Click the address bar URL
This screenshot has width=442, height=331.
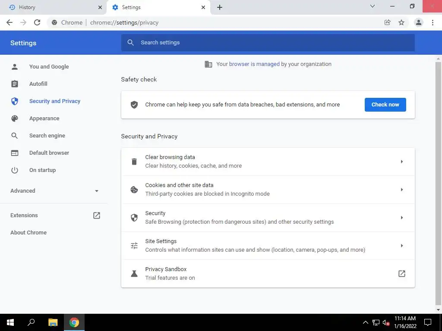tap(124, 22)
